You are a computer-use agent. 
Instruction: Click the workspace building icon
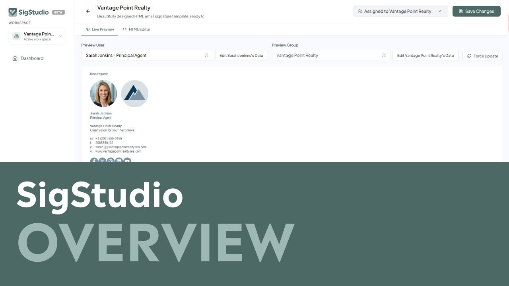pos(16,36)
